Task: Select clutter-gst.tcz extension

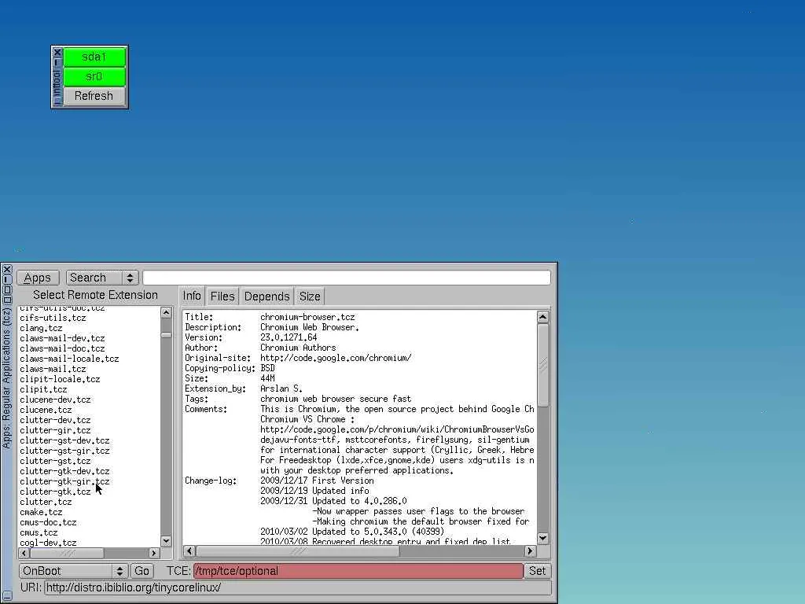Action: point(55,461)
